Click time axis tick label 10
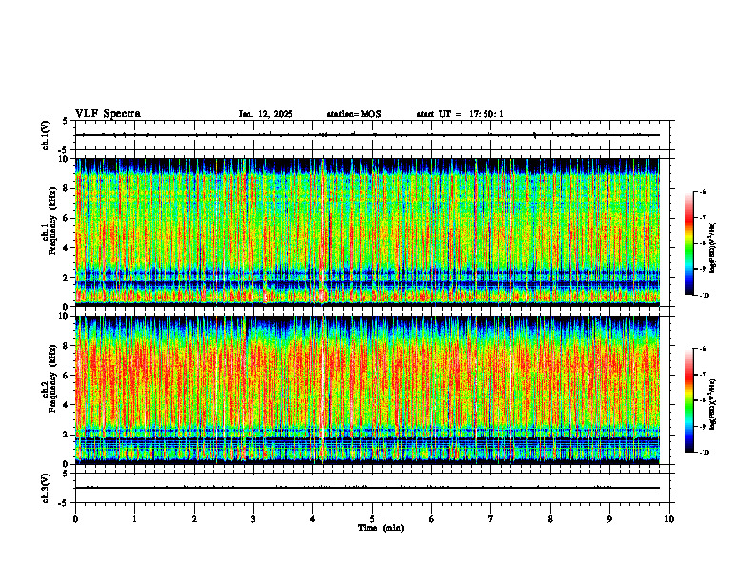Image resolution: width=754 pixels, height=582 pixels. coord(669,519)
